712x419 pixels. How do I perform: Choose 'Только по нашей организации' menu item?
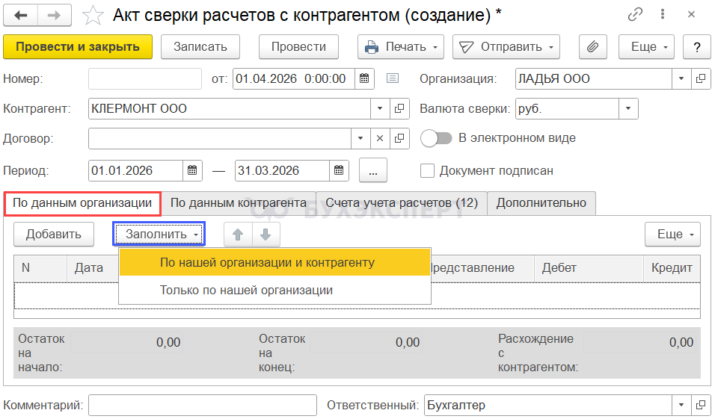click(x=246, y=290)
